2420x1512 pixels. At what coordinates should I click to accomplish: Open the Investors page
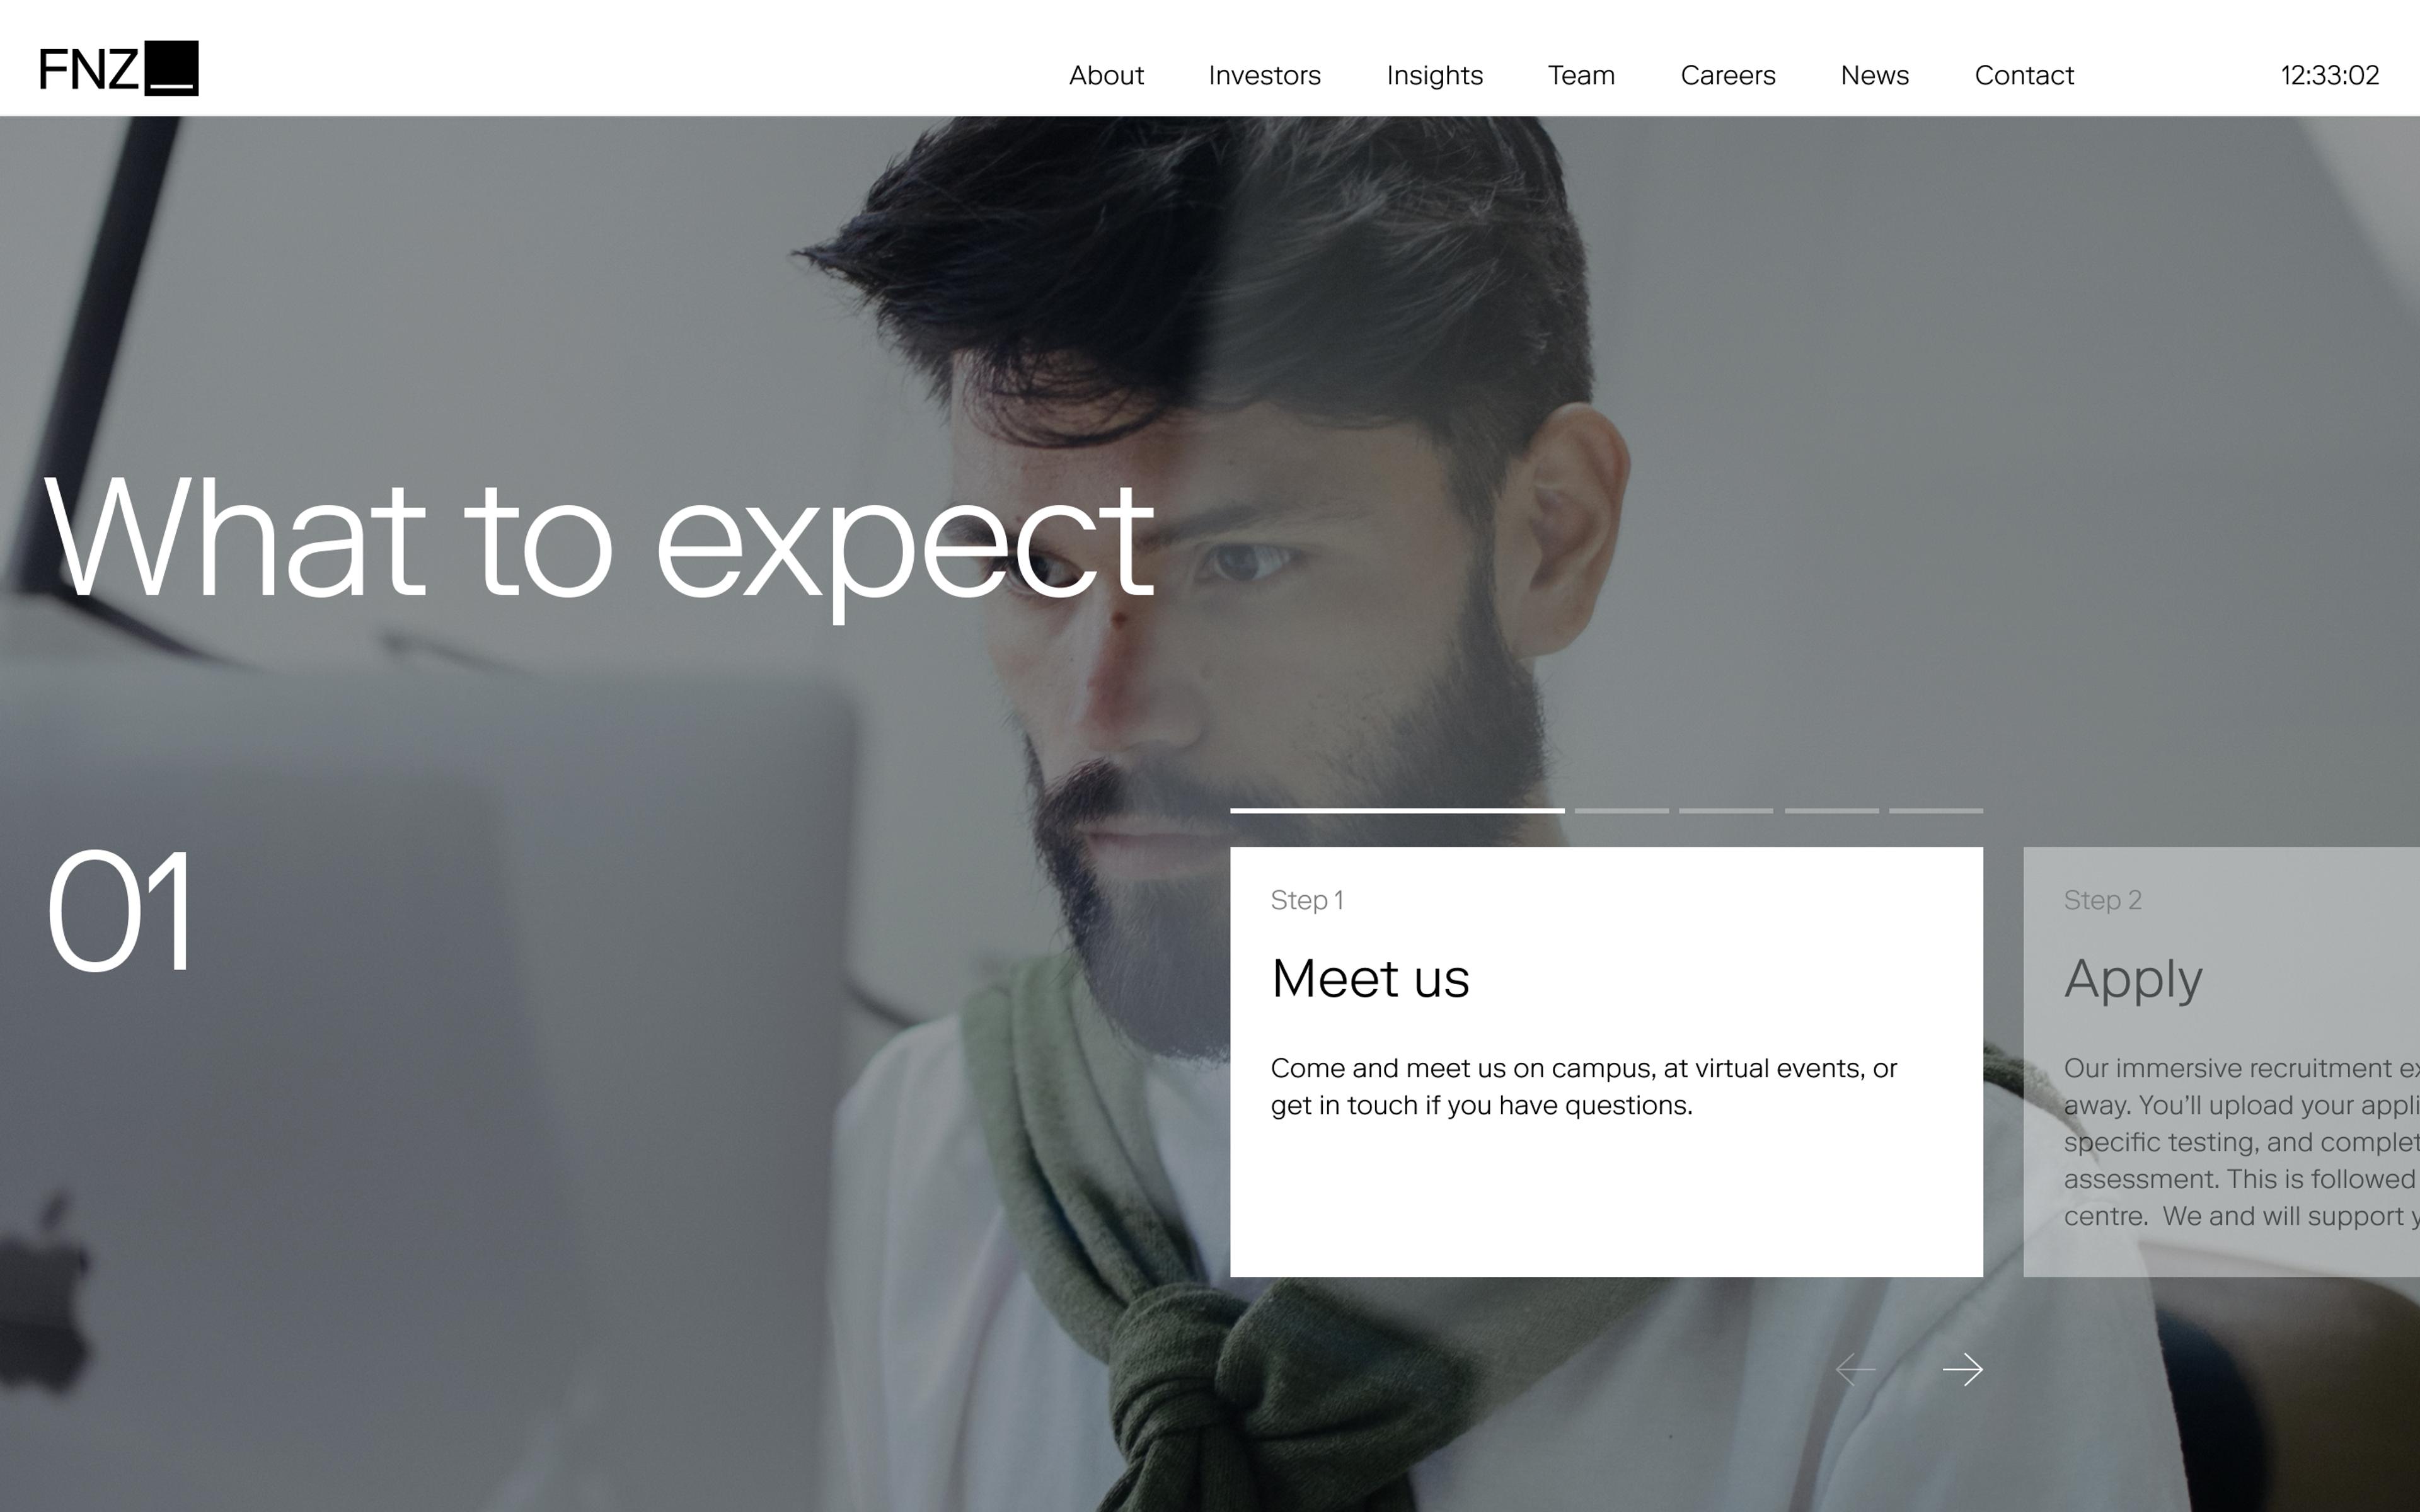1264,75
